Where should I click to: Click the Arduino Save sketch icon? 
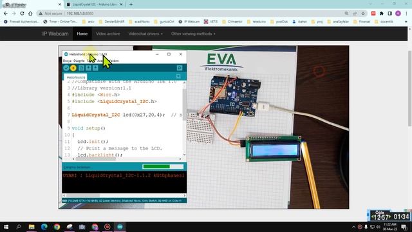click(x=95, y=68)
